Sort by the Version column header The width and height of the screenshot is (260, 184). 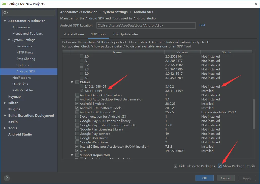pos(182,52)
